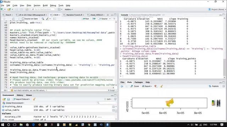Viewport: 227px width, 127px height.
Task: Click code line 66 Training_data=as.data.frame
Action: pos(38,70)
